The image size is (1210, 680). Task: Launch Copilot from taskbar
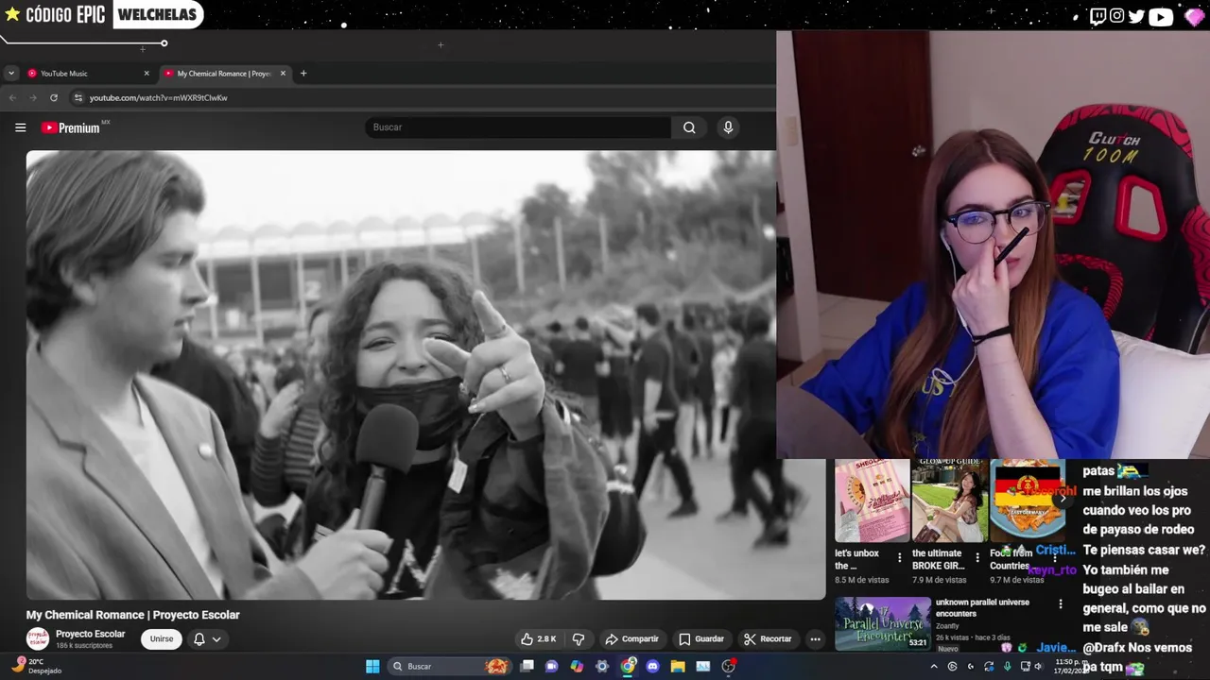577,667
